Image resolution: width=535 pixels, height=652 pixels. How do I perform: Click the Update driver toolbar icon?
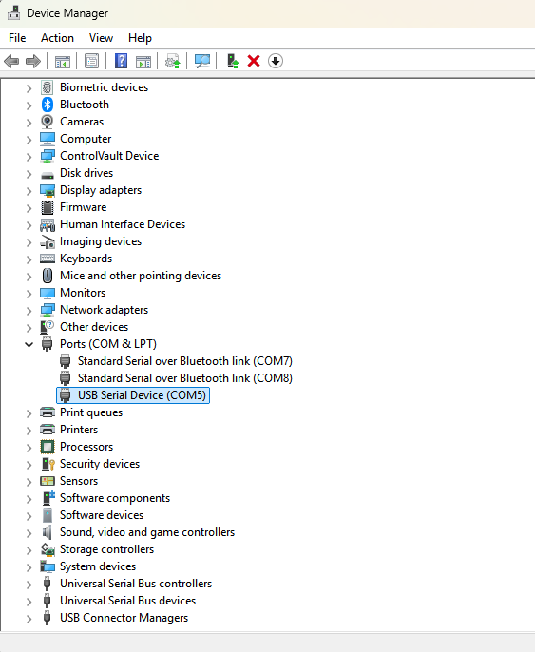(173, 62)
